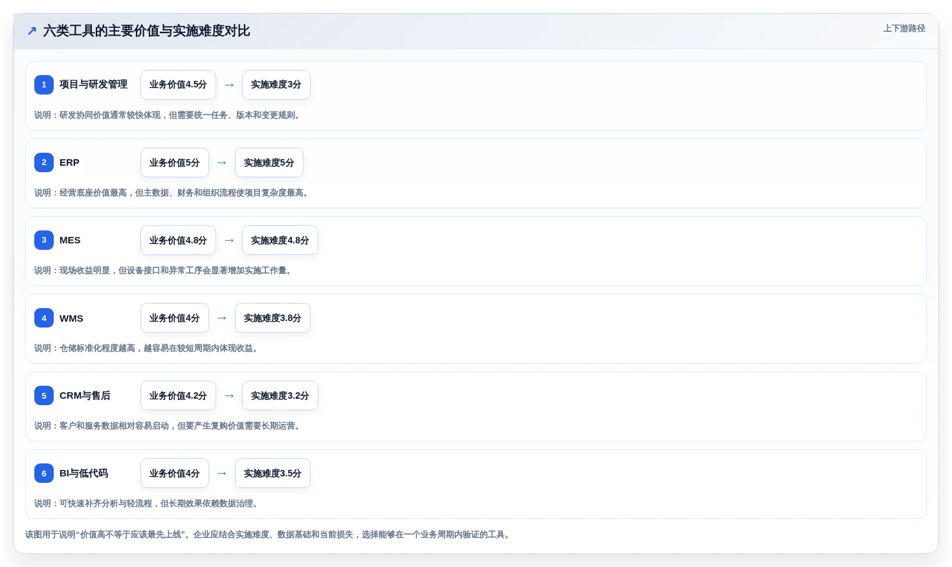Click the ERP row label
Viewport: 952px width, 567px height.
point(69,162)
